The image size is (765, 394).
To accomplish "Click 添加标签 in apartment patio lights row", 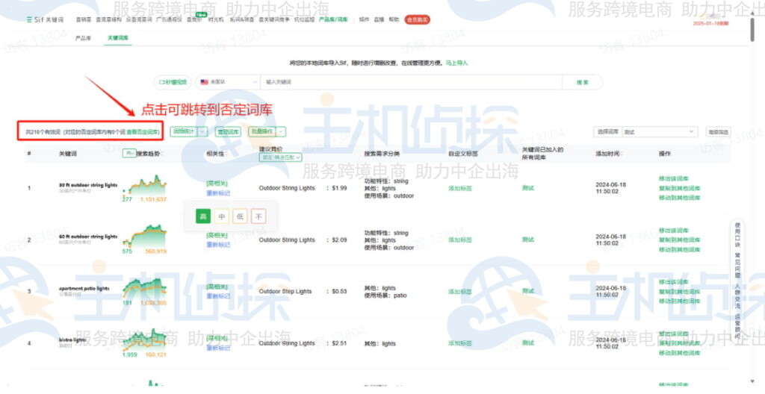I will tap(460, 292).
